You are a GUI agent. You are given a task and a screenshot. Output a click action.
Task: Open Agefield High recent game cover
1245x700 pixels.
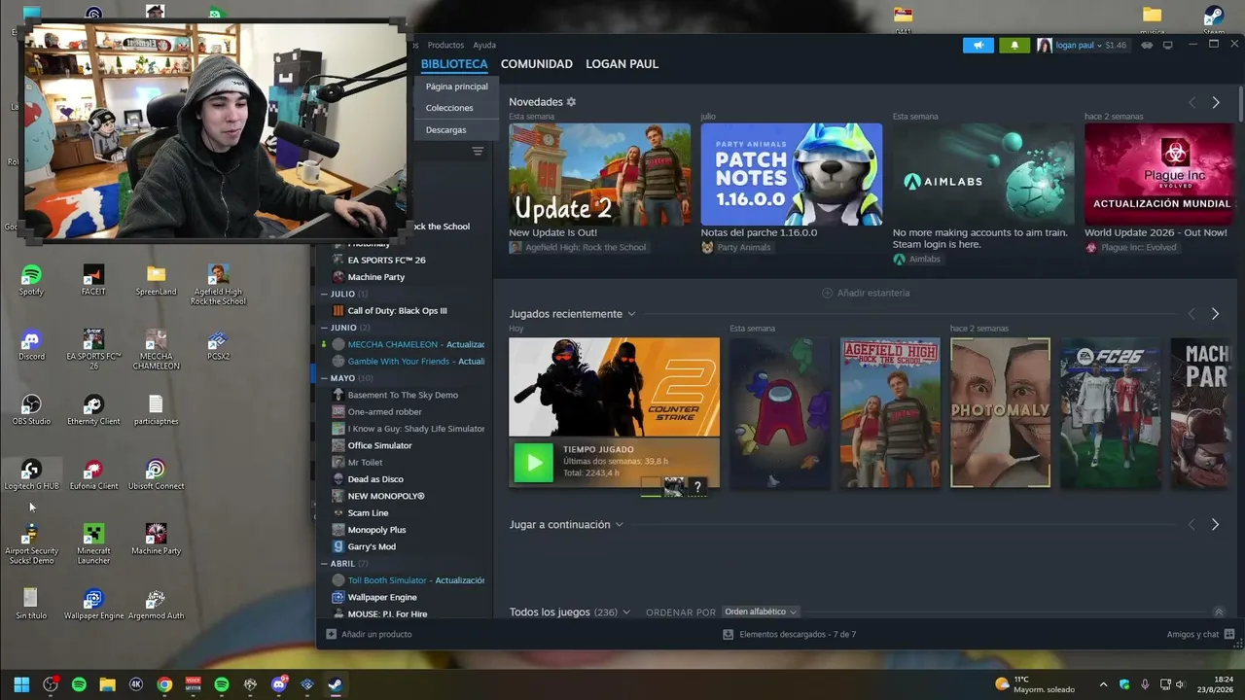click(x=890, y=412)
